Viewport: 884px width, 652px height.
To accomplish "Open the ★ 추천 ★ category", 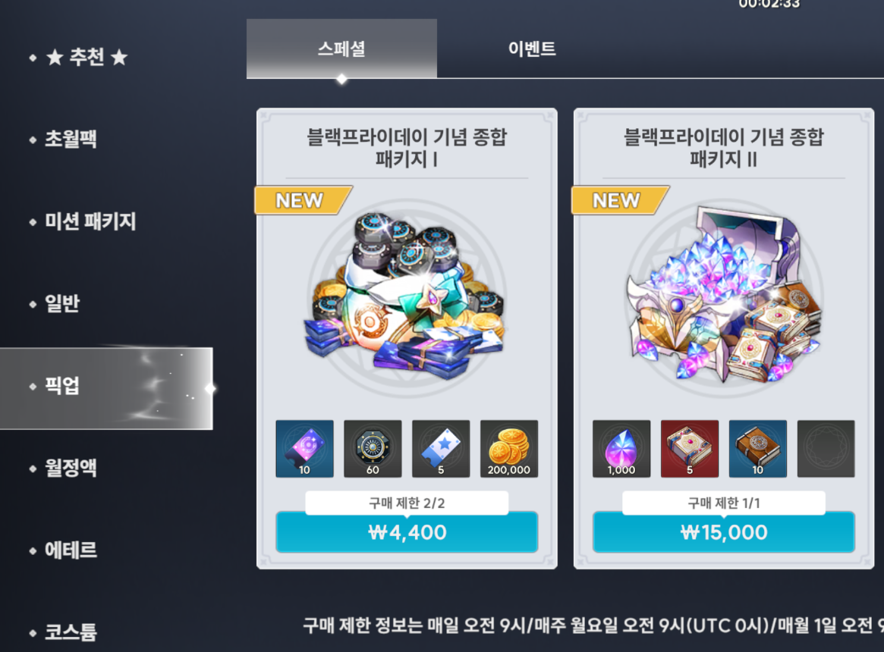I will coord(87,57).
